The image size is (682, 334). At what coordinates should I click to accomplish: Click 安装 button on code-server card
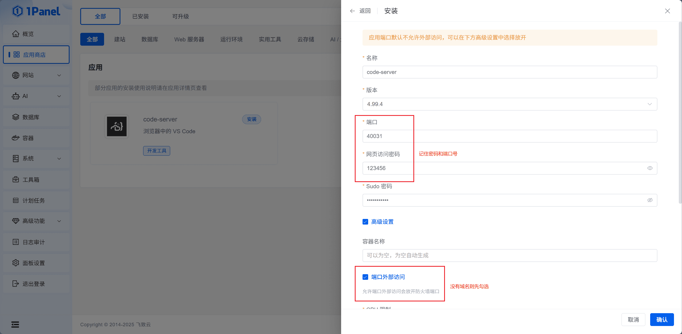point(252,119)
